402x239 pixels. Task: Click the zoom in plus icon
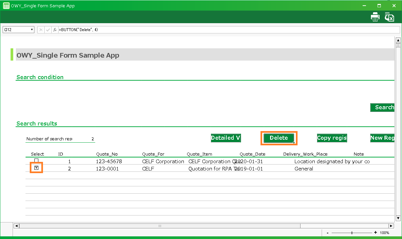[376, 233]
